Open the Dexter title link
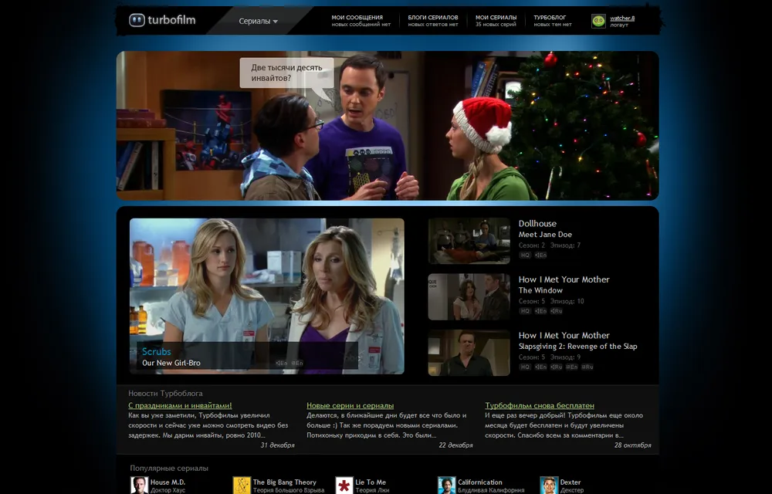 pos(571,482)
